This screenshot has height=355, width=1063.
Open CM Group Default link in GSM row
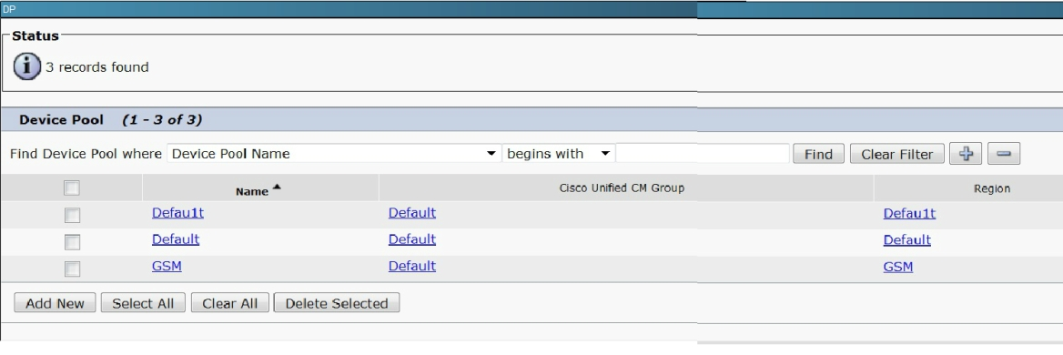click(x=412, y=266)
